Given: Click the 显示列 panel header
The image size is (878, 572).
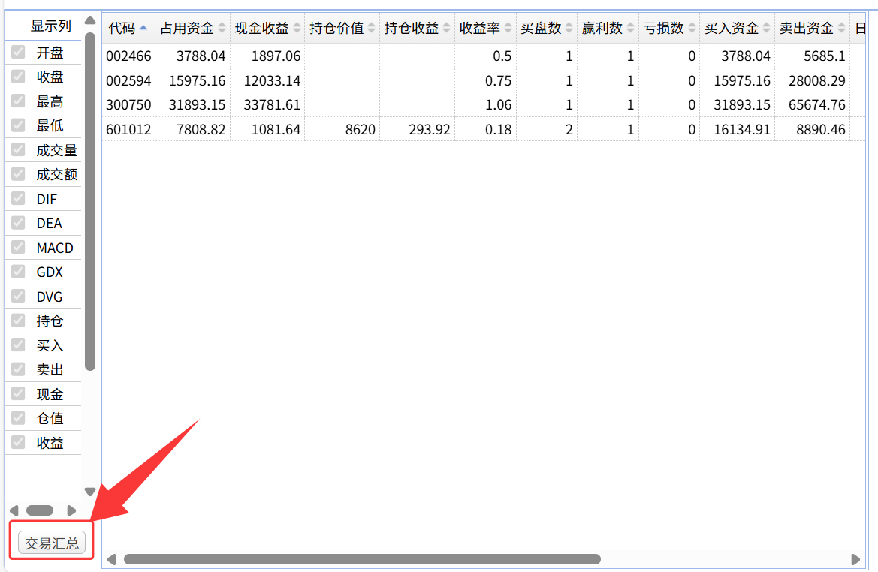Looking at the screenshot, I should point(50,26).
